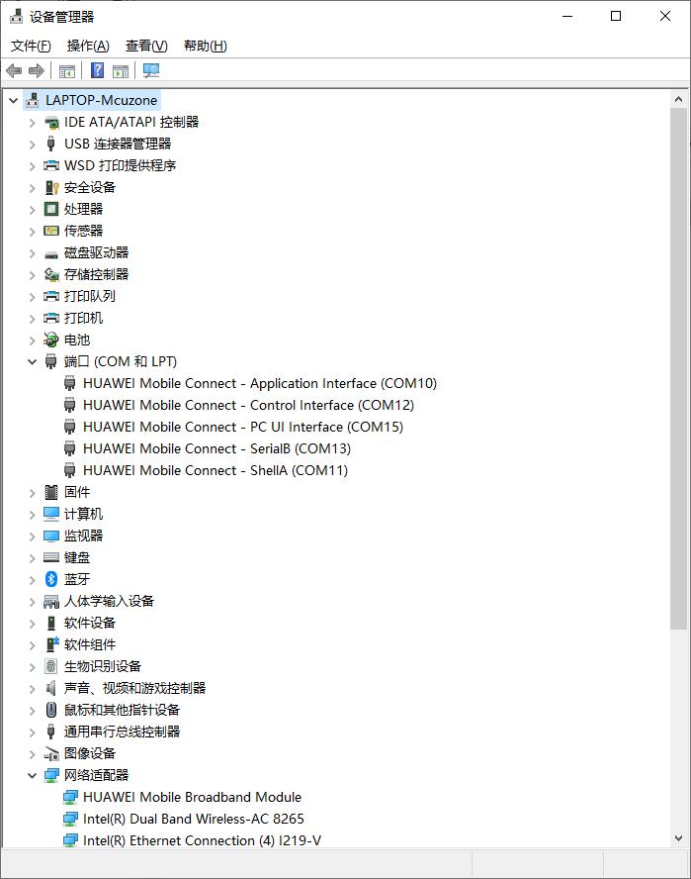Click the USB 连接器管理器 plug icon
691x879 pixels.
click(51, 145)
